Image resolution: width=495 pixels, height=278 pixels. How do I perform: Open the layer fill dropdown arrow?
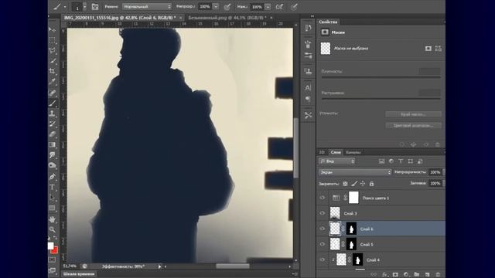click(444, 183)
